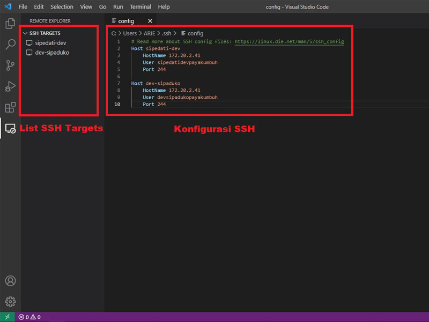The width and height of the screenshot is (429, 322).
Task: Open the Accounts icon in activity bar
Action: pos(10,281)
